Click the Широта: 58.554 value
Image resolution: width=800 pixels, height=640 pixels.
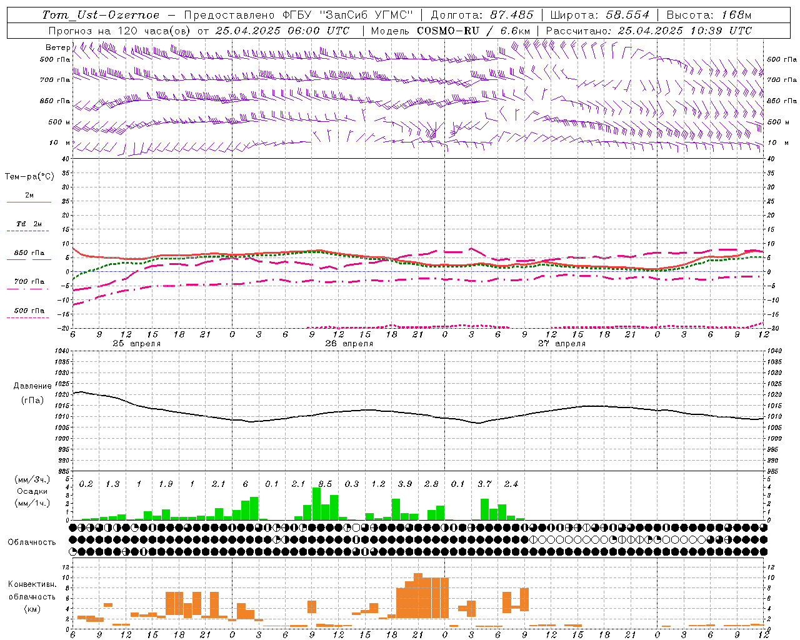[x=599, y=15]
